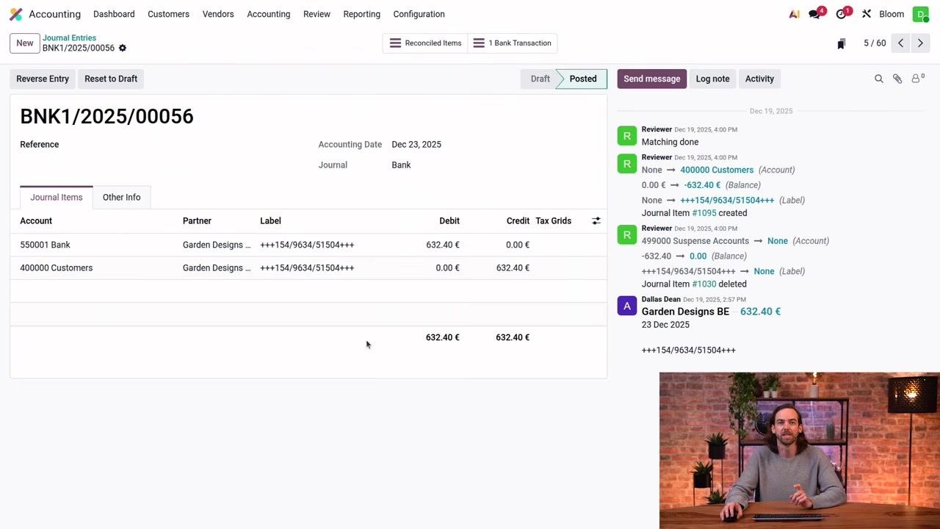The width and height of the screenshot is (940, 529).
Task: Open the developer tools wrench icon
Action: point(867,14)
